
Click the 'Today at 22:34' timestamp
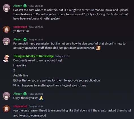[x=36, y=107]
